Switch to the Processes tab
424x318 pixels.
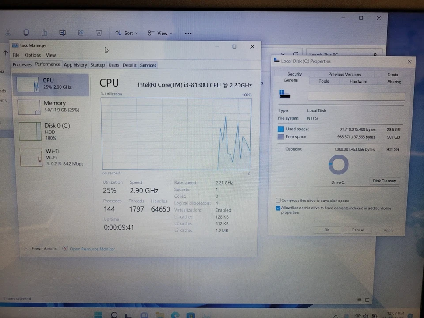(22, 64)
